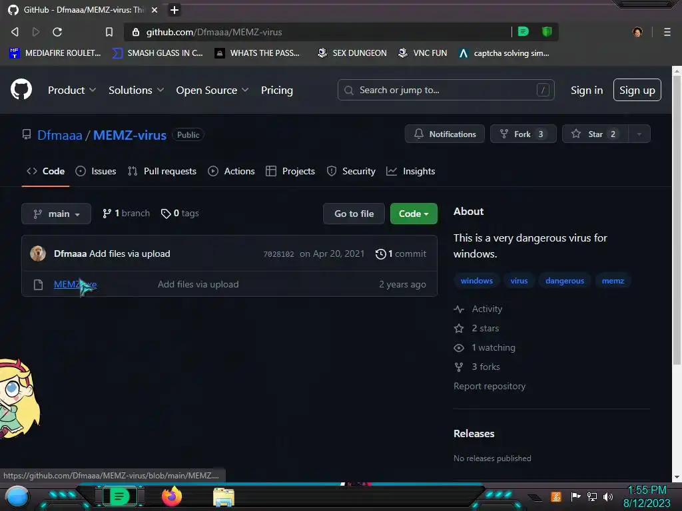The image size is (682, 511).
Task: Switch to the Issues tab
Action: coord(96,171)
